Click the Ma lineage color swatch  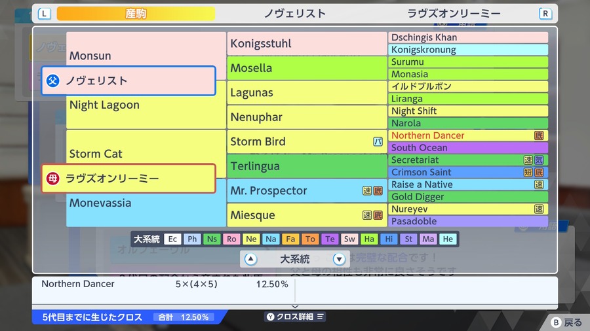pos(428,239)
